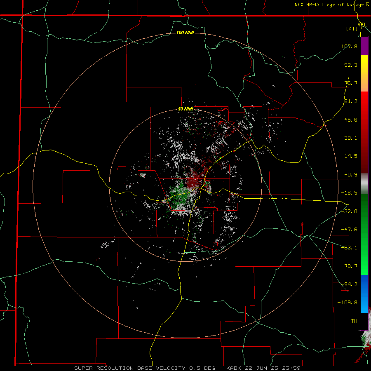Click the yellow-orange segment of the color bar
Viewport: 371px width, 371px height.
click(364, 73)
